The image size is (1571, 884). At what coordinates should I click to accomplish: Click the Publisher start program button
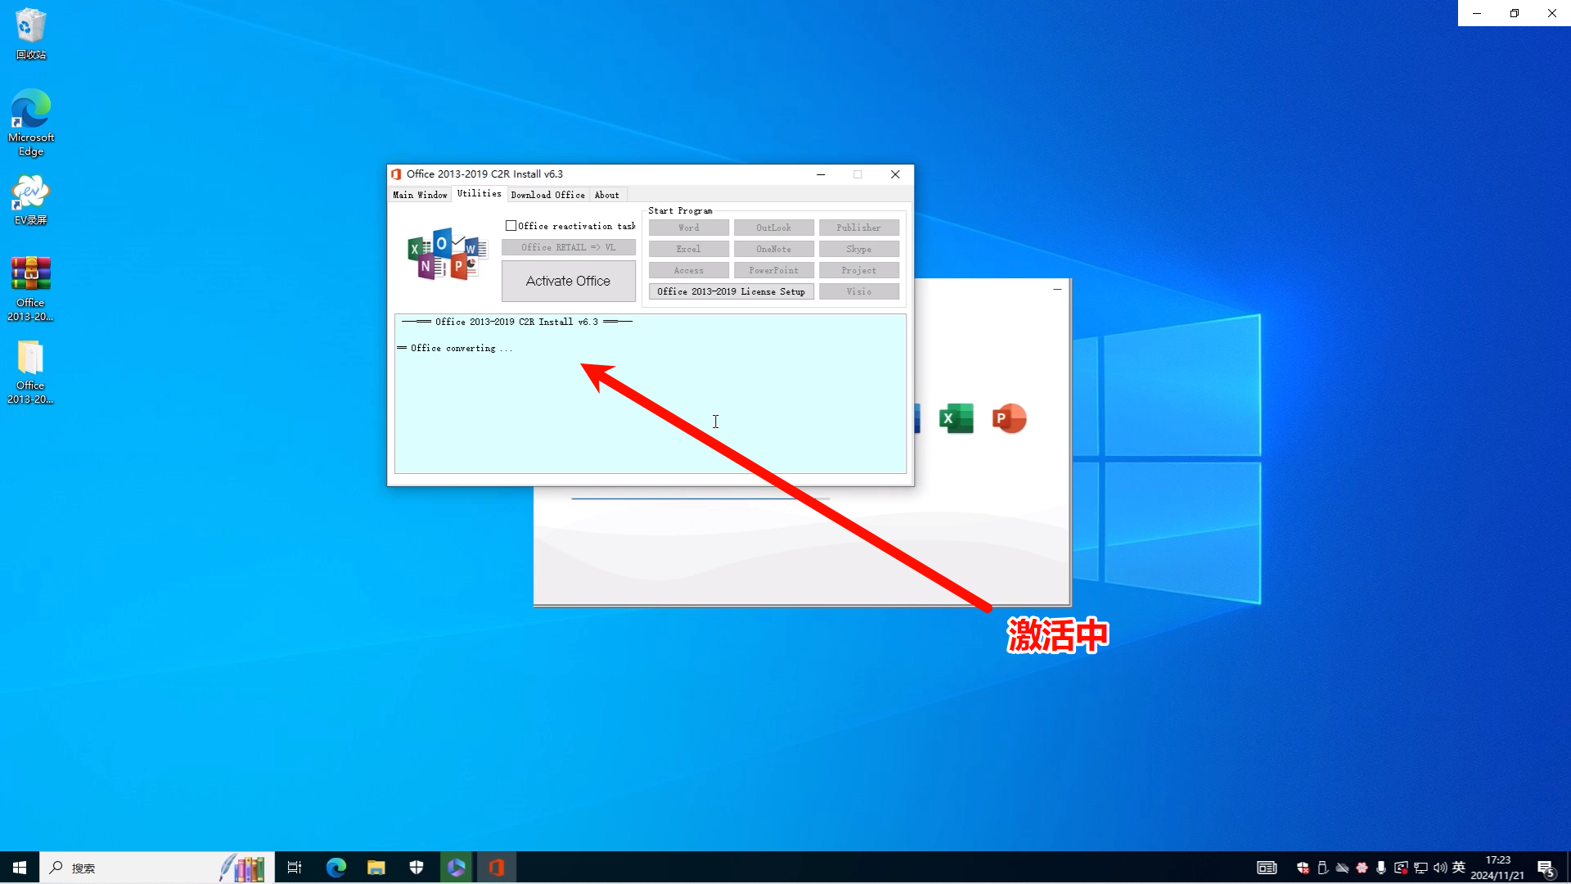[858, 228]
